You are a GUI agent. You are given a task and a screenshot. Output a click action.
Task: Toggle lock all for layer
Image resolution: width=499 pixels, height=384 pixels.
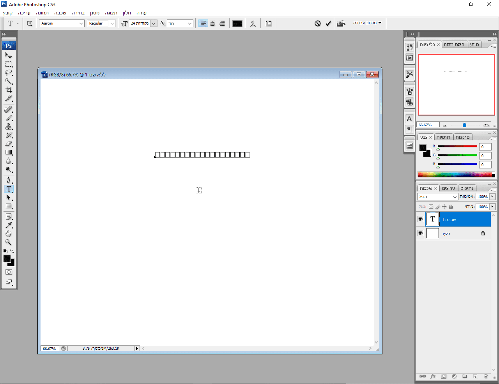coord(451,207)
